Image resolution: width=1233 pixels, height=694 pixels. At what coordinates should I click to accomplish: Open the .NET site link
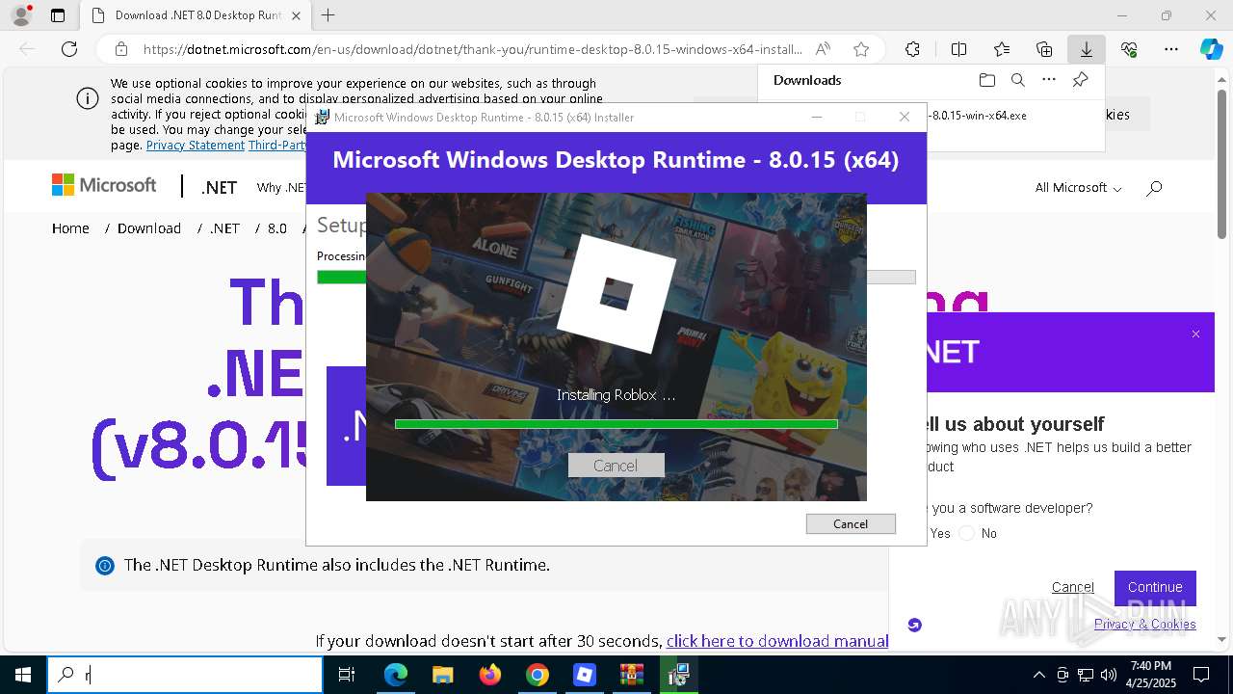(x=219, y=188)
